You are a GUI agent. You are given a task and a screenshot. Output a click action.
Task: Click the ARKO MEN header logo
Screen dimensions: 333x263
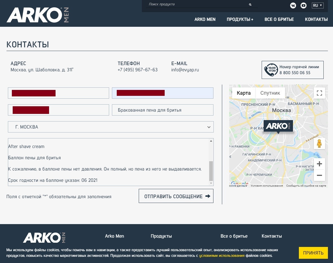[38, 15]
